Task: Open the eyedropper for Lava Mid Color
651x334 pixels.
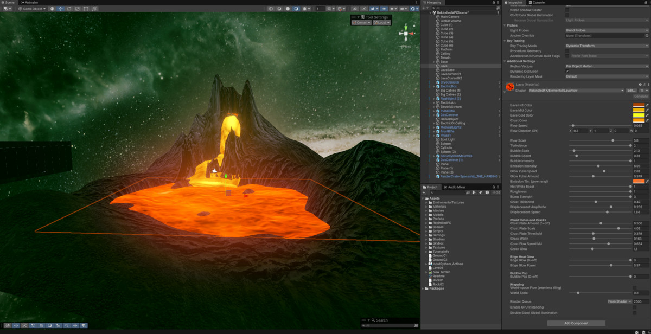Action: click(647, 110)
